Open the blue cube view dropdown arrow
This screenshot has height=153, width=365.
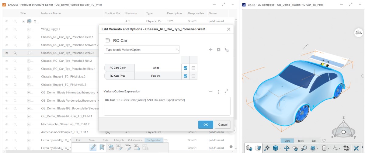[x=280, y=149]
